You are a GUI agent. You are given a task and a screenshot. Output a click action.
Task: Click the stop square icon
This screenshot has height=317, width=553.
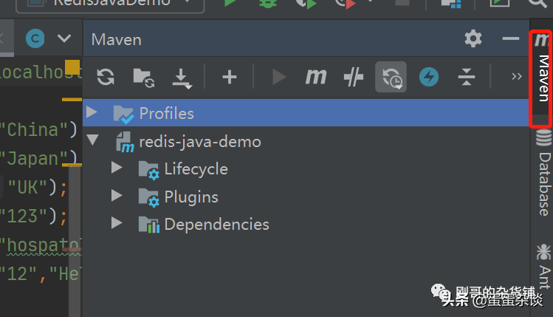402,2
